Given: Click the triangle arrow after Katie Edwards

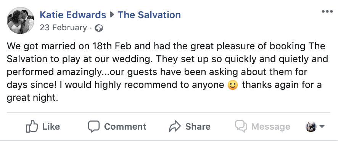Looking at the screenshot, I should click(x=112, y=15).
